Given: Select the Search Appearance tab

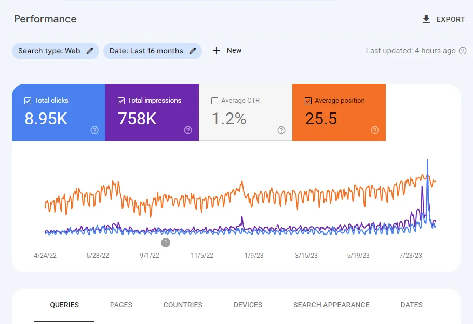Looking at the screenshot, I should [x=331, y=305].
